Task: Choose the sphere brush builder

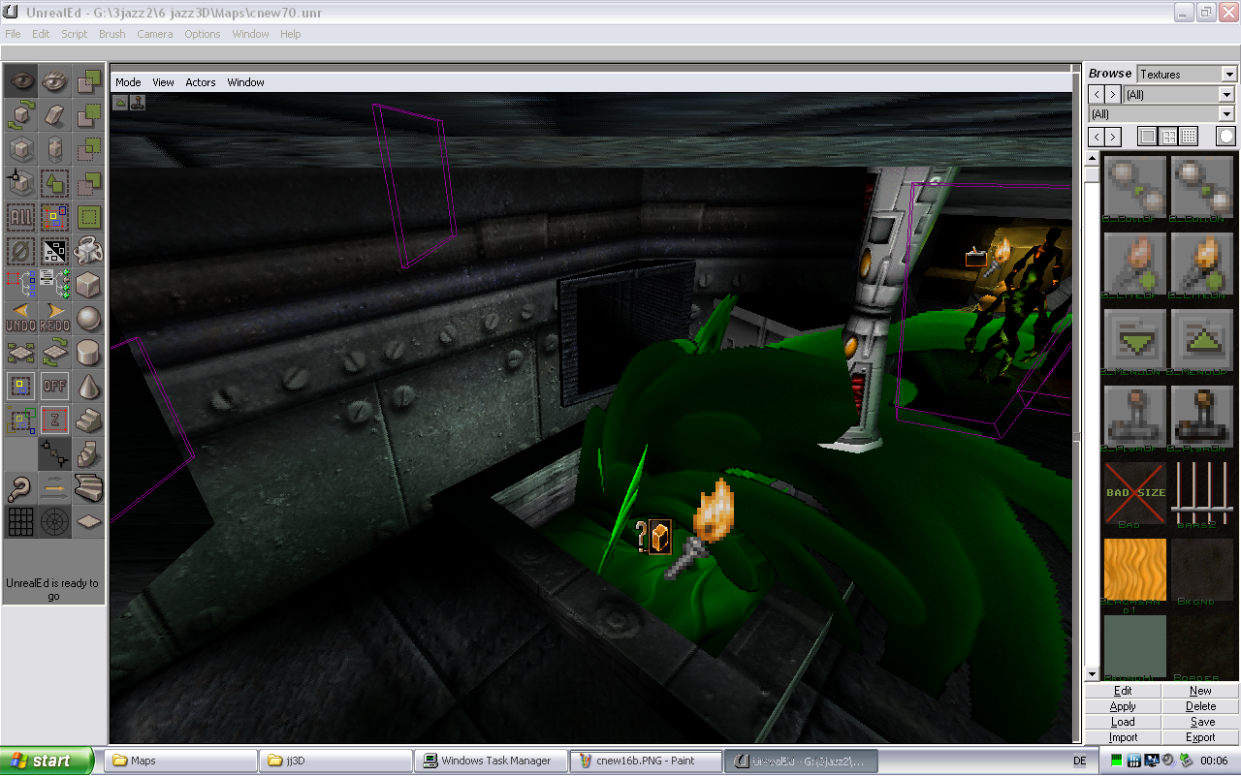Action: point(89,319)
